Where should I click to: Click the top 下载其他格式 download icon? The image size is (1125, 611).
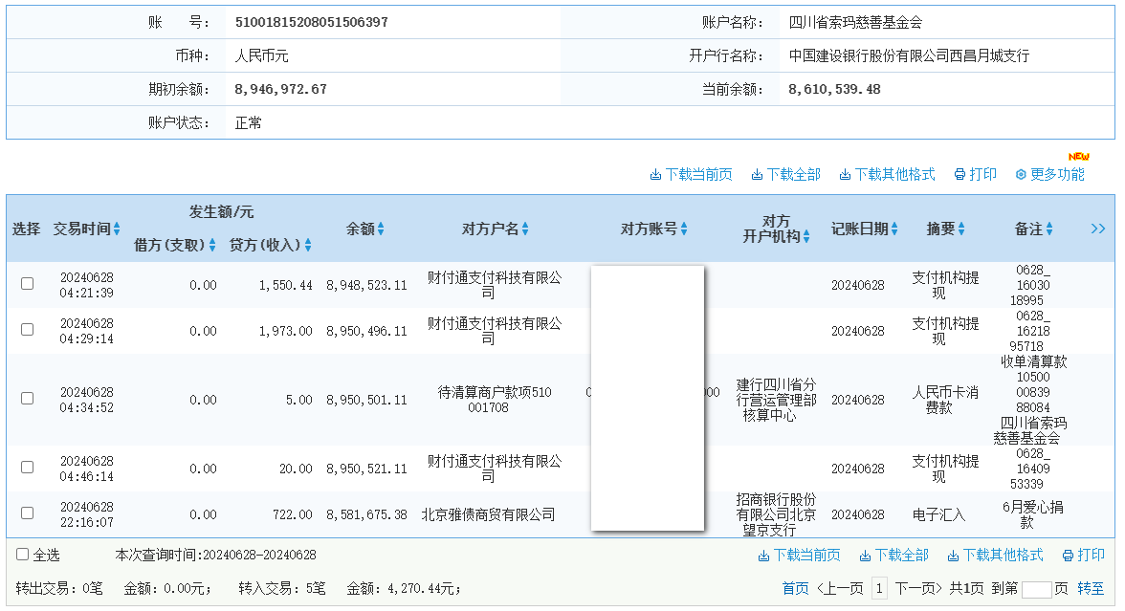tap(846, 175)
